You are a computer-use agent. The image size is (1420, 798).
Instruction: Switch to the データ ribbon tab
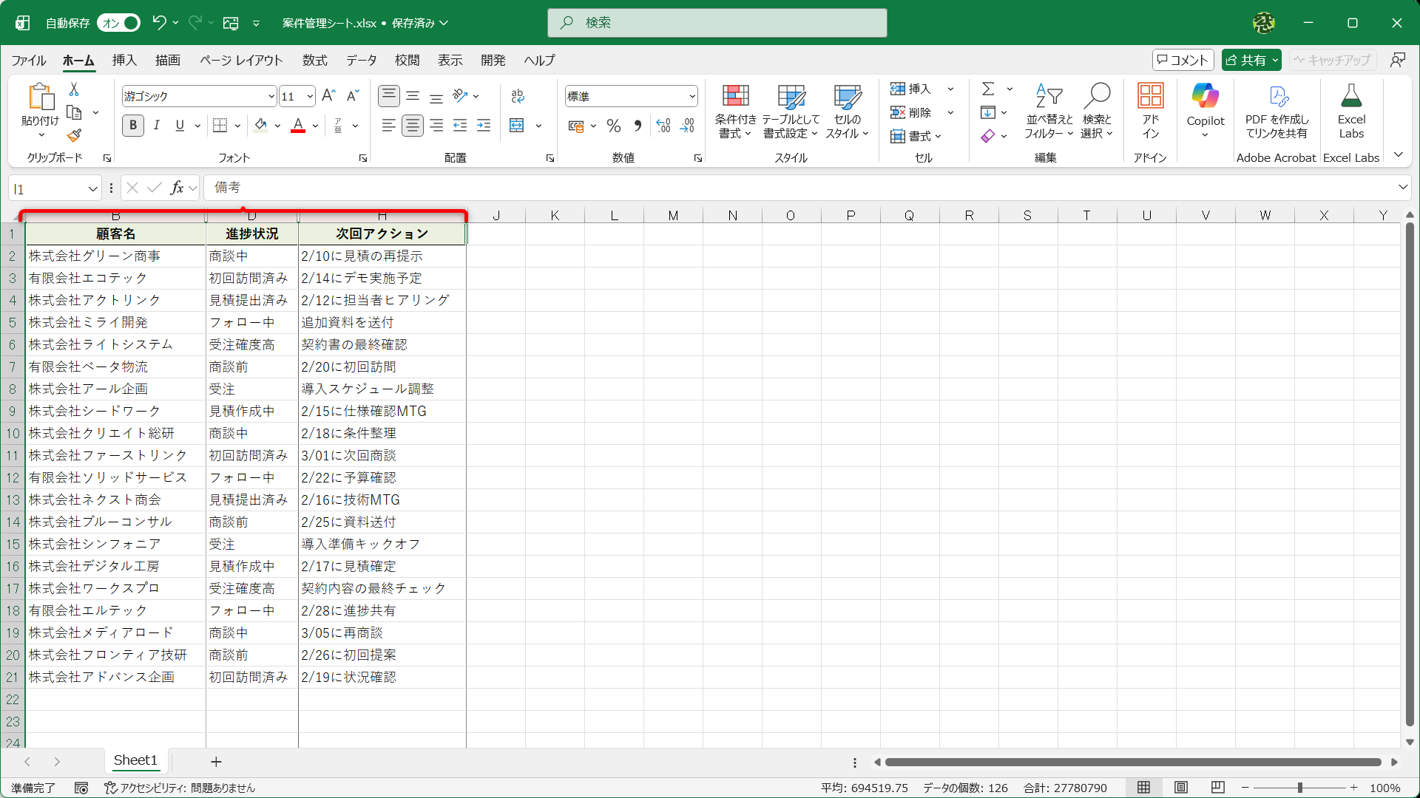pyautogui.click(x=361, y=61)
